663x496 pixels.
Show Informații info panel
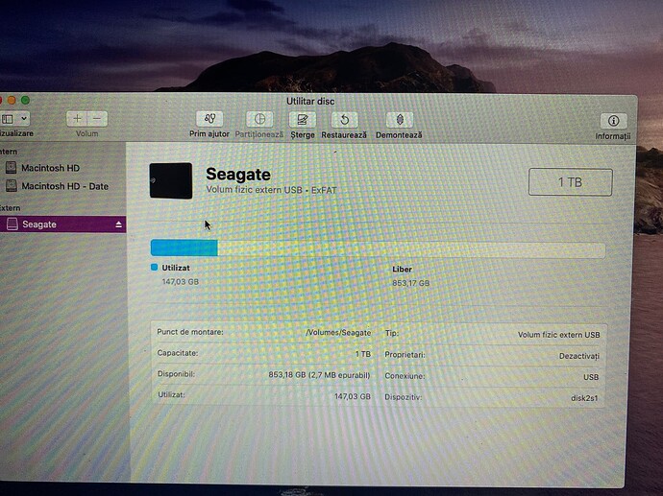[x=614, y=121]
